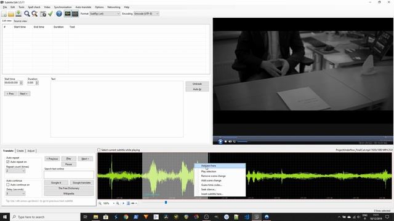Open the File menu

pos(5,7)
